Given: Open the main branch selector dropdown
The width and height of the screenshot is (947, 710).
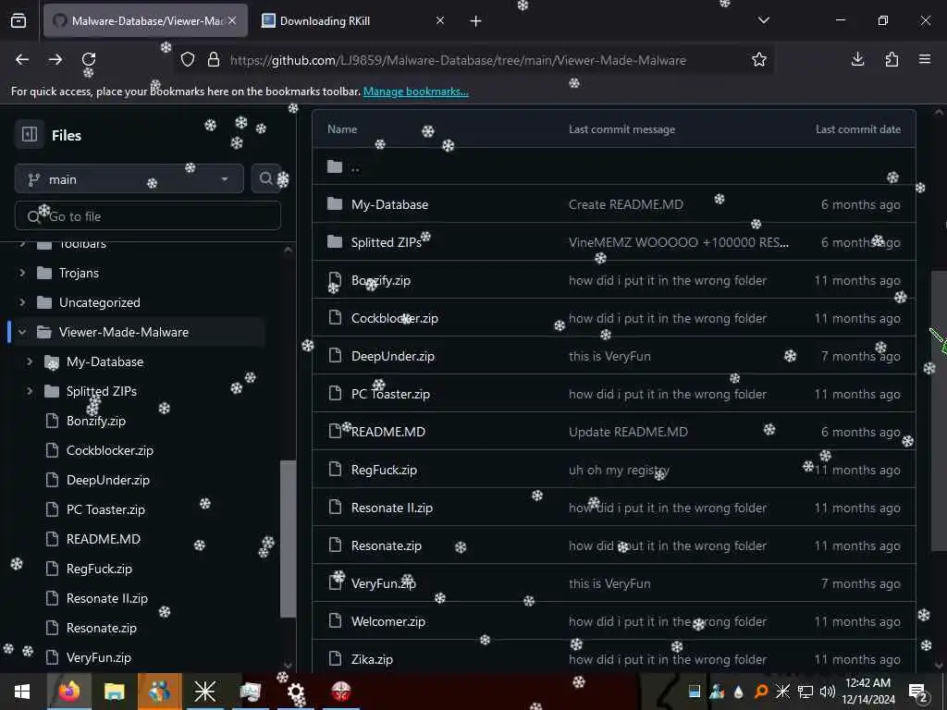Looking at the screenshot, I should click(x=129, y=179).
